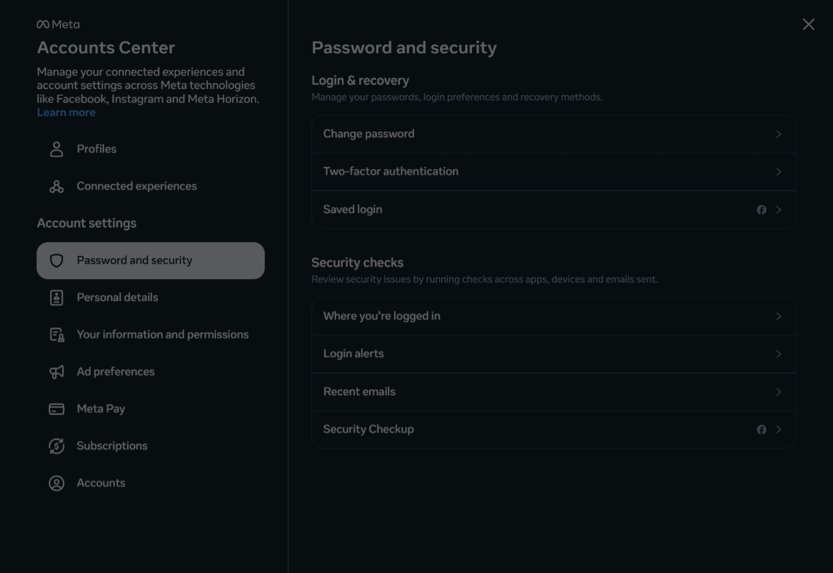Expand Where you're logged in chevron

(778, 316)
